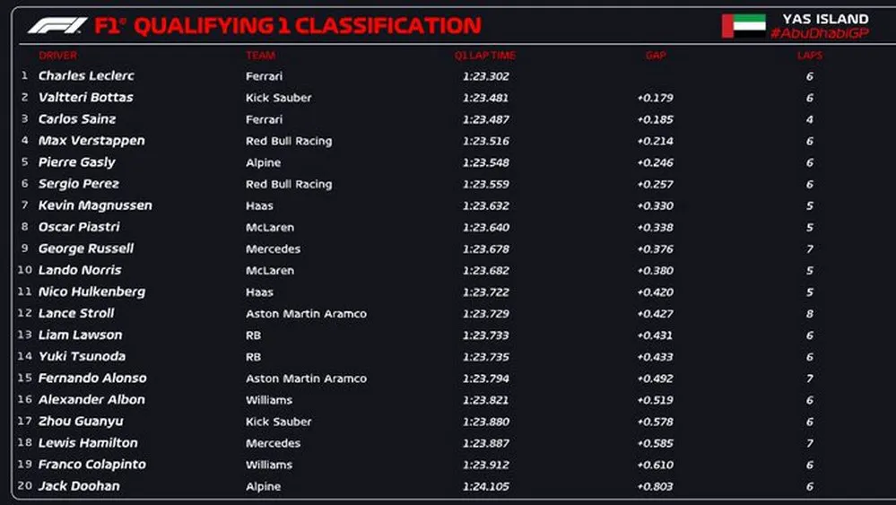This screenshot has width=896, height=505.
Task: Click Lewis Hamilton's name
Action: click(x=88, y=442)
